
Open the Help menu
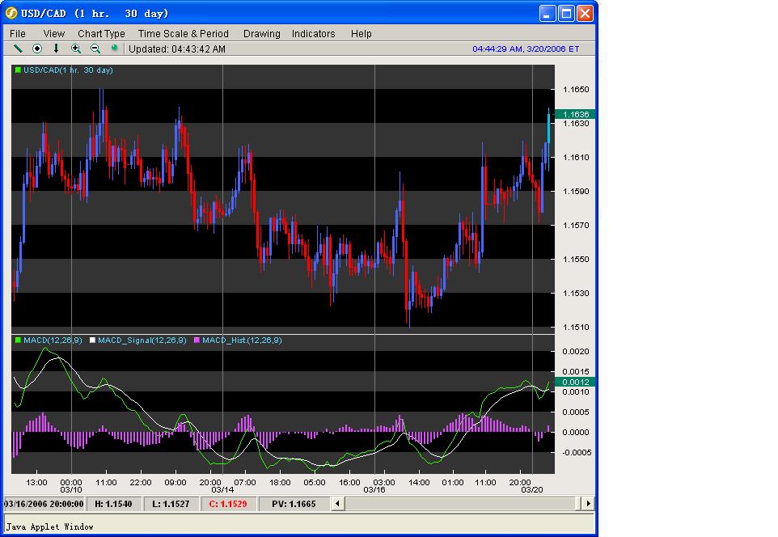click(x=362, y=33)
